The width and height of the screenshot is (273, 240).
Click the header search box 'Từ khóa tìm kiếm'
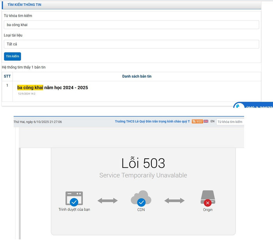[230, 122]
